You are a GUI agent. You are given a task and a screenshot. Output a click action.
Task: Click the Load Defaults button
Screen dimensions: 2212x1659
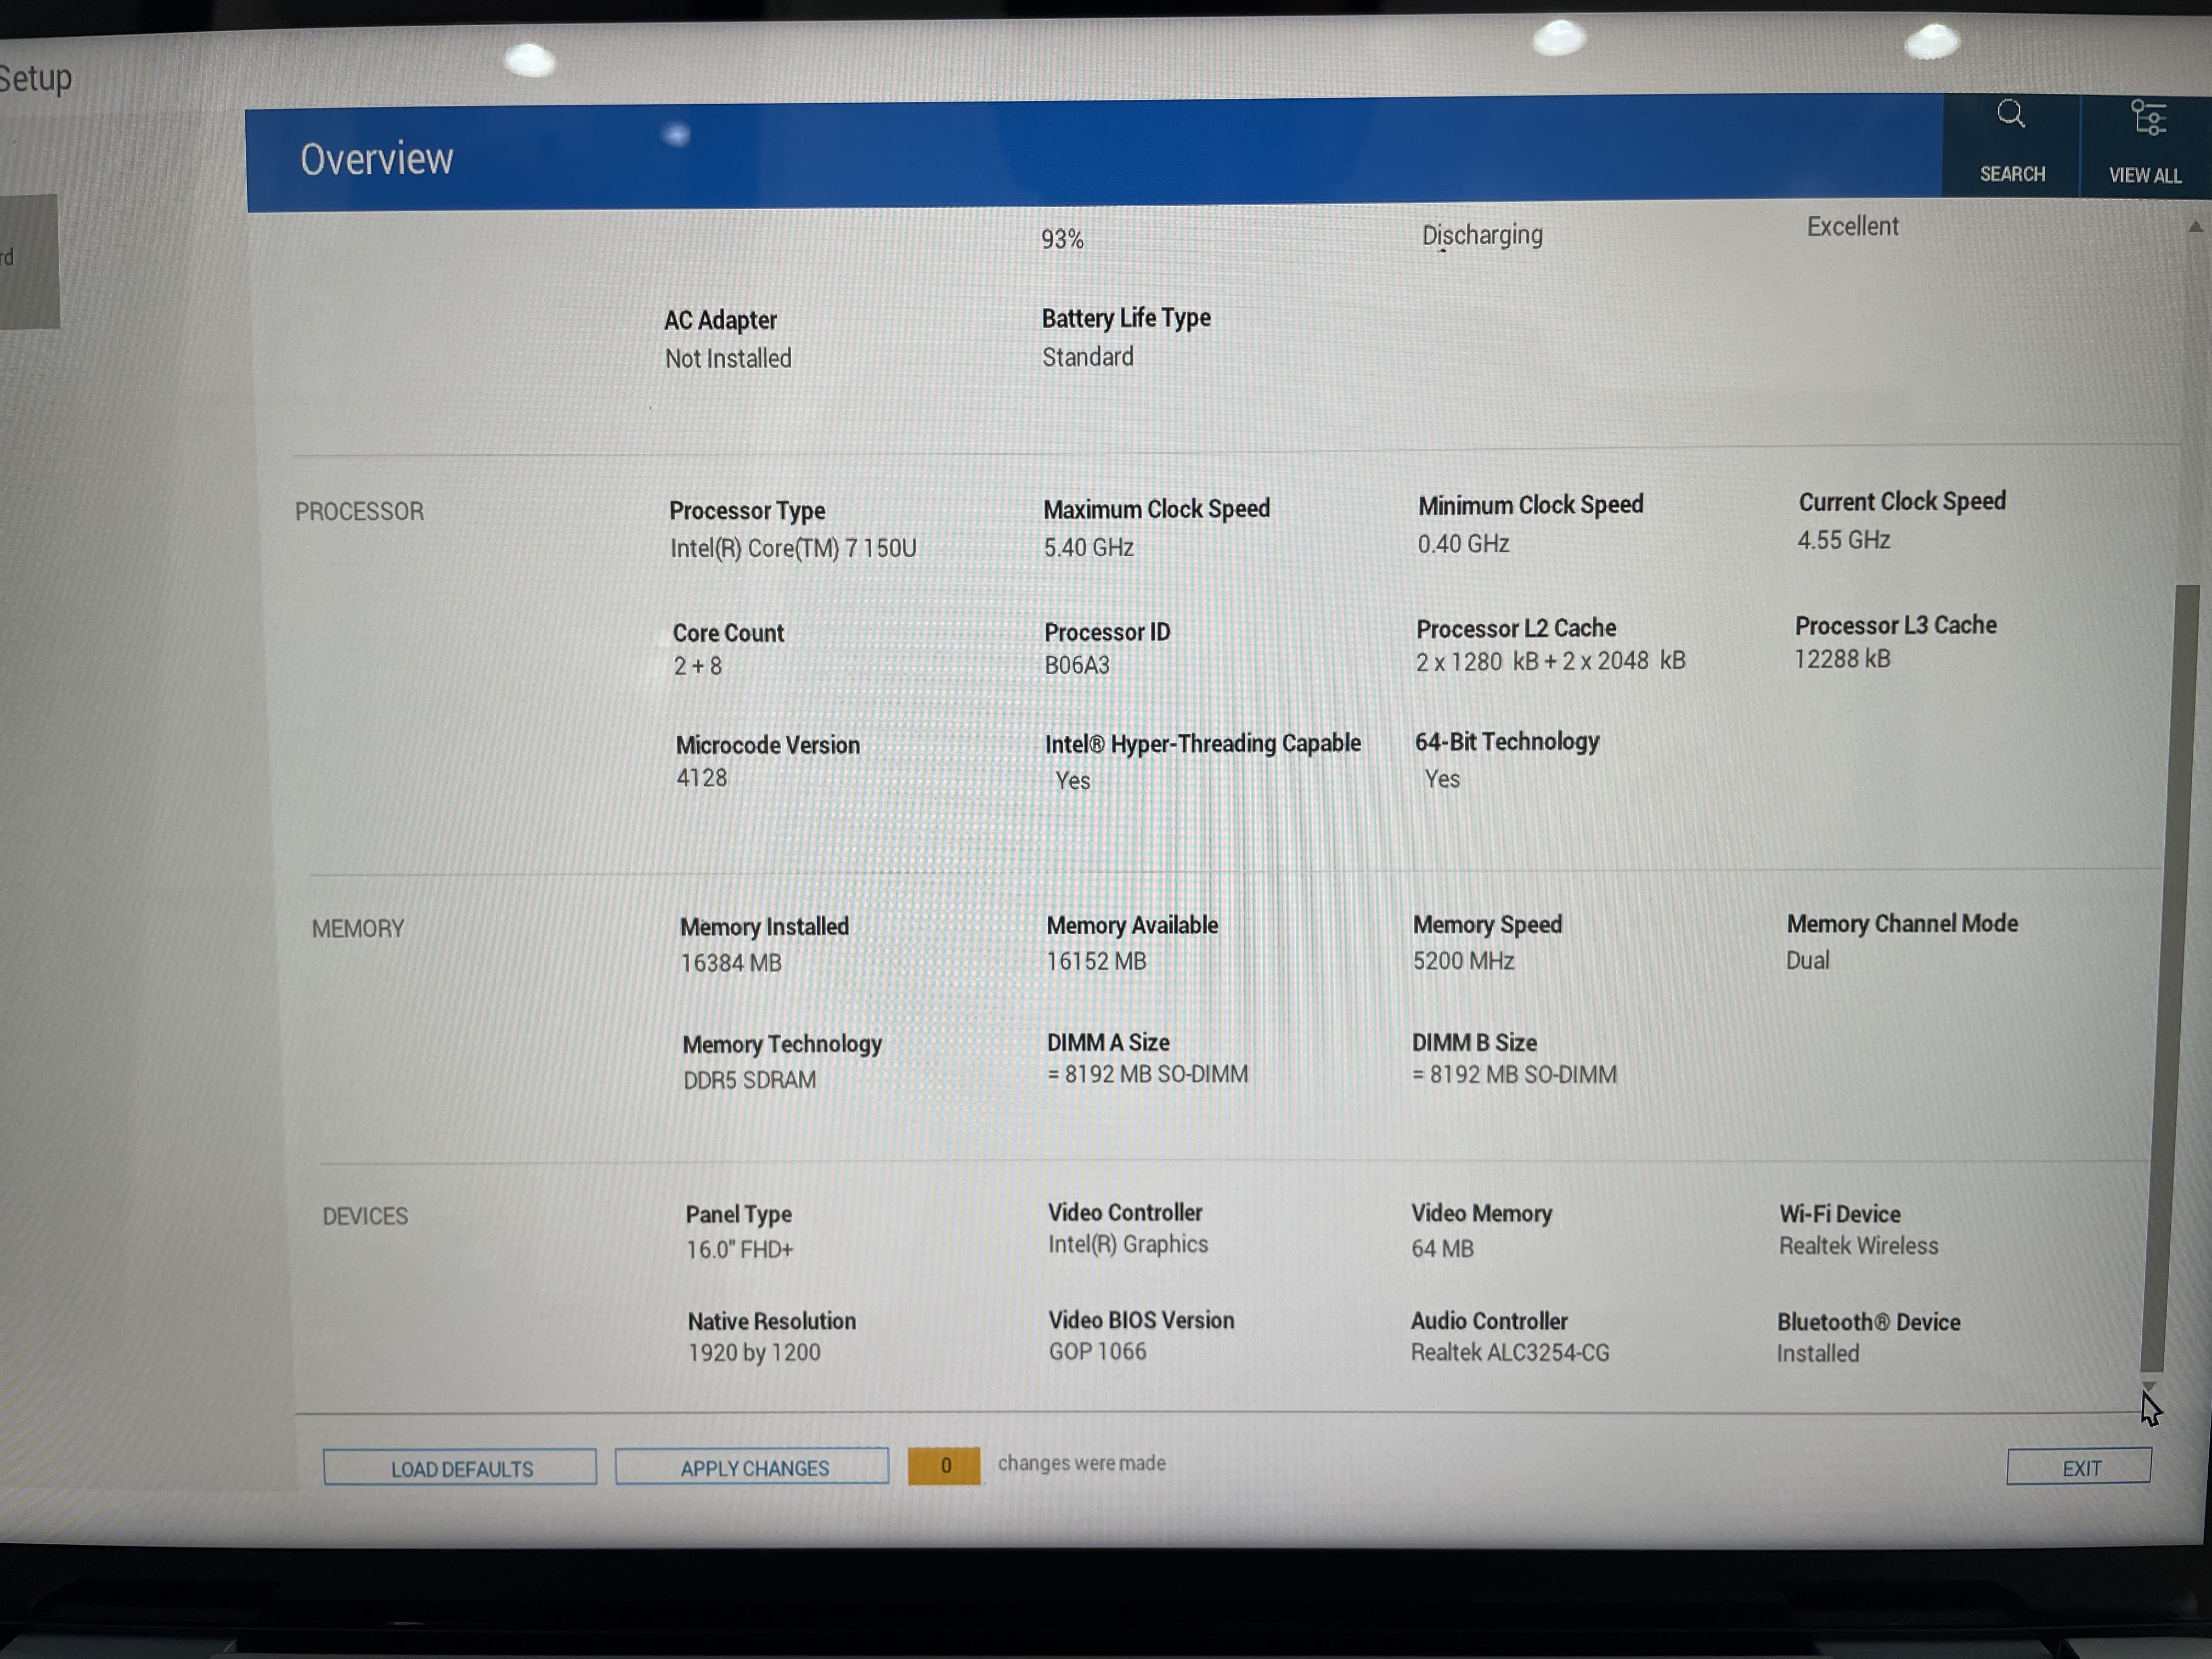click(460, 1468)
